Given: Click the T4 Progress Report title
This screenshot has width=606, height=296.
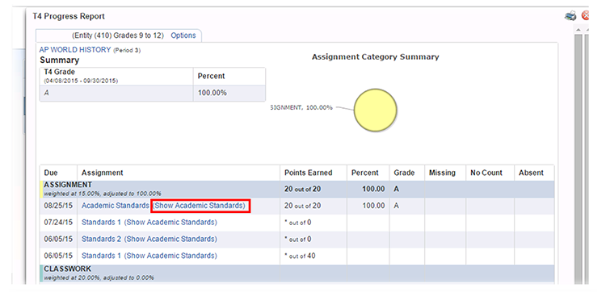Looking at the screenshot, I should 69,16.
